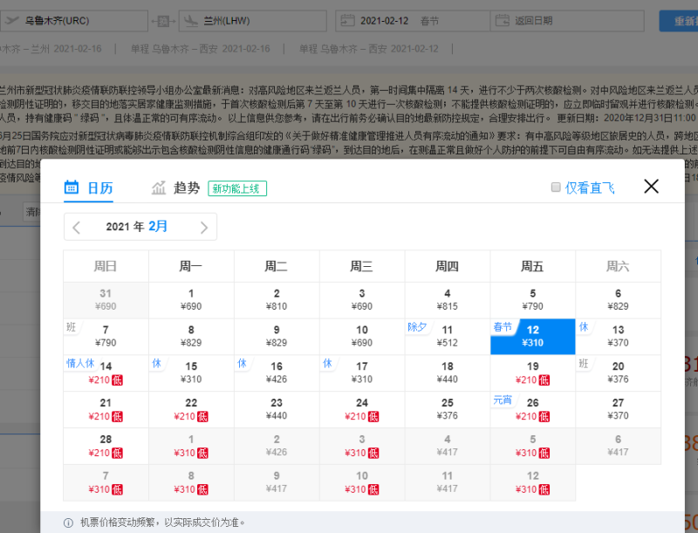Click the return date calendar icon
Image resolution: width=698 pixels, height=533 pixels.
pos(502,20)
